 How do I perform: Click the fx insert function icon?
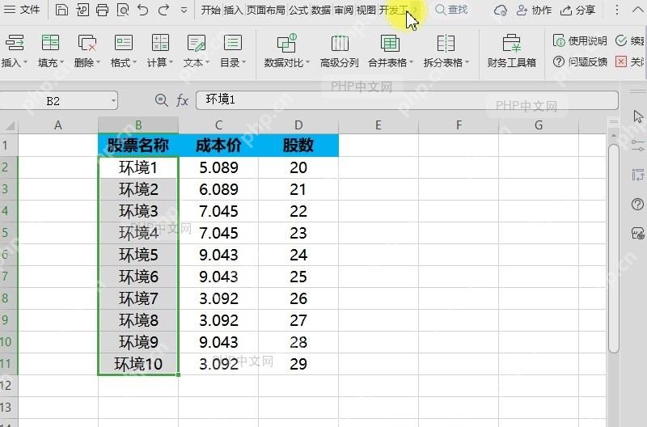182,100
